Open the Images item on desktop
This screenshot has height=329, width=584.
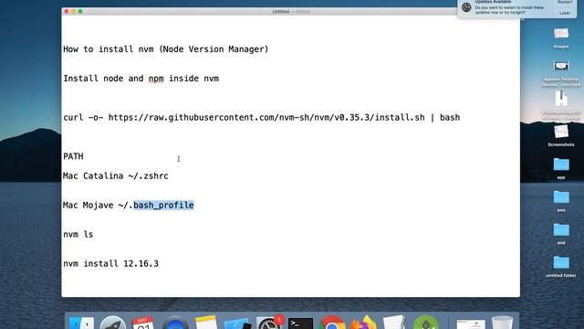pyautogui.click(x=561, y=37)
